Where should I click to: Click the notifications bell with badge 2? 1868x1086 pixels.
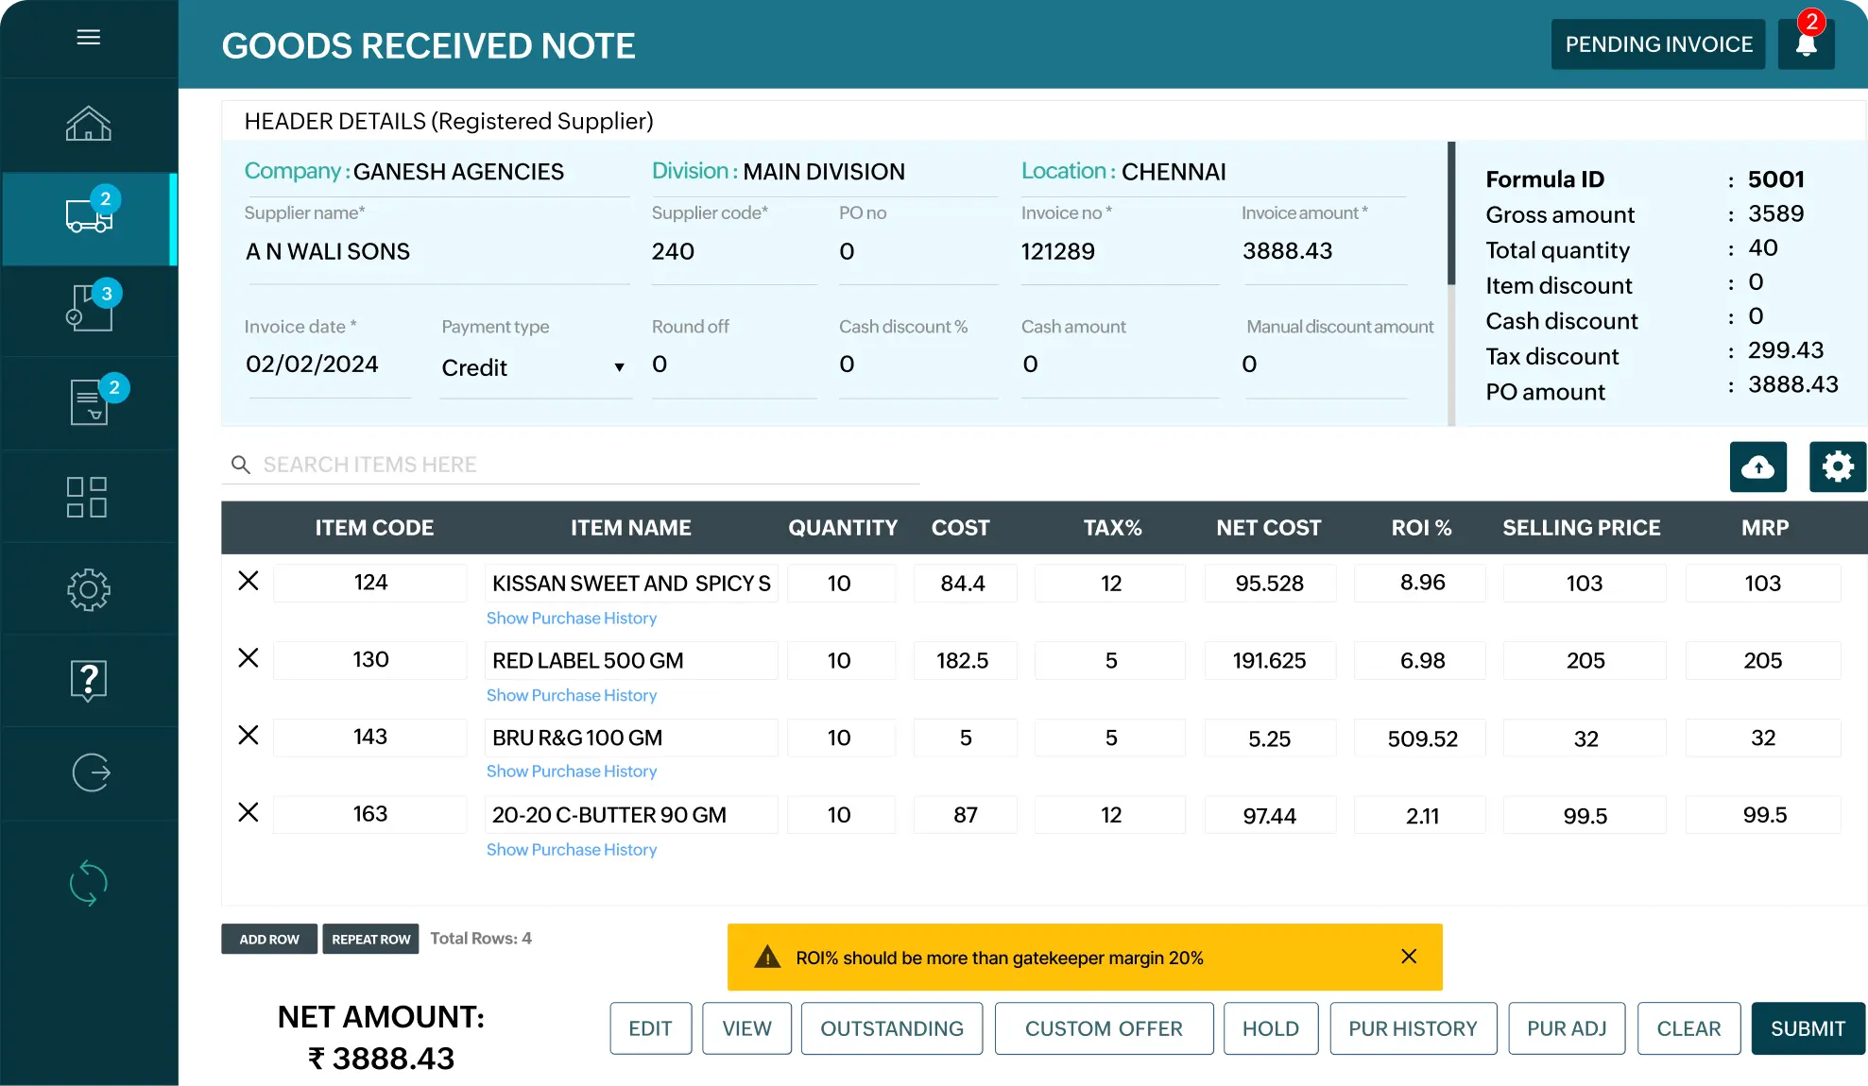coord(1806,43)
